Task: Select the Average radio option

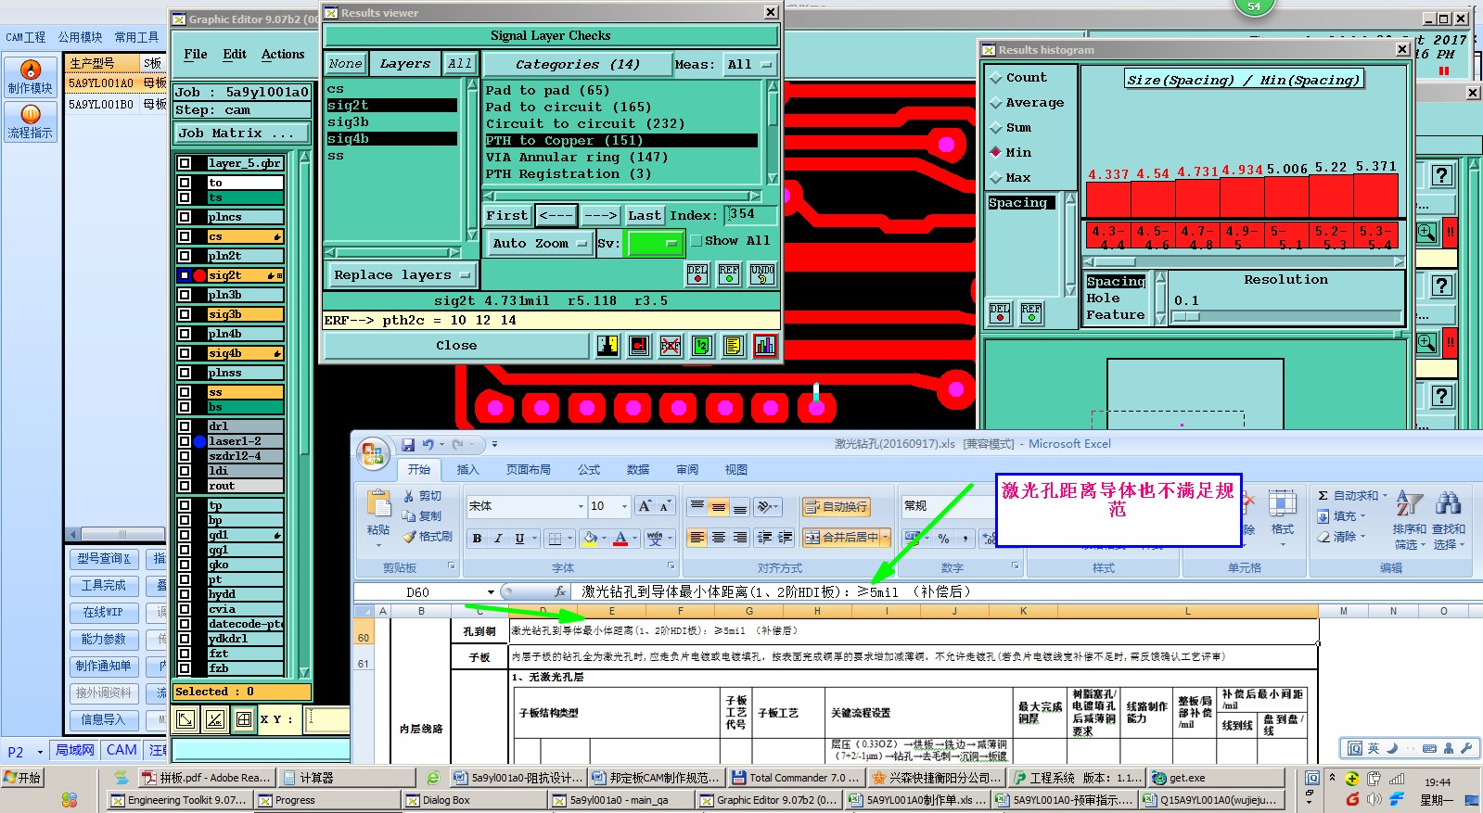Action: click(996, 103)
